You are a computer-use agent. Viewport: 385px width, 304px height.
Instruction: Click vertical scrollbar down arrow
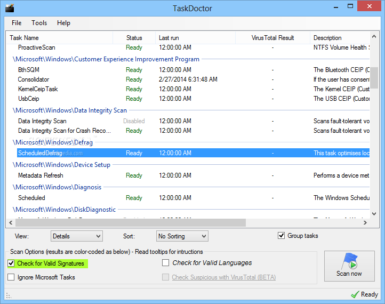(374, 214)
